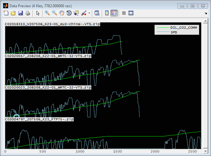Select the Rotate 3D tool
Screen dimensions: 211x156
click(x=69, y=13)
